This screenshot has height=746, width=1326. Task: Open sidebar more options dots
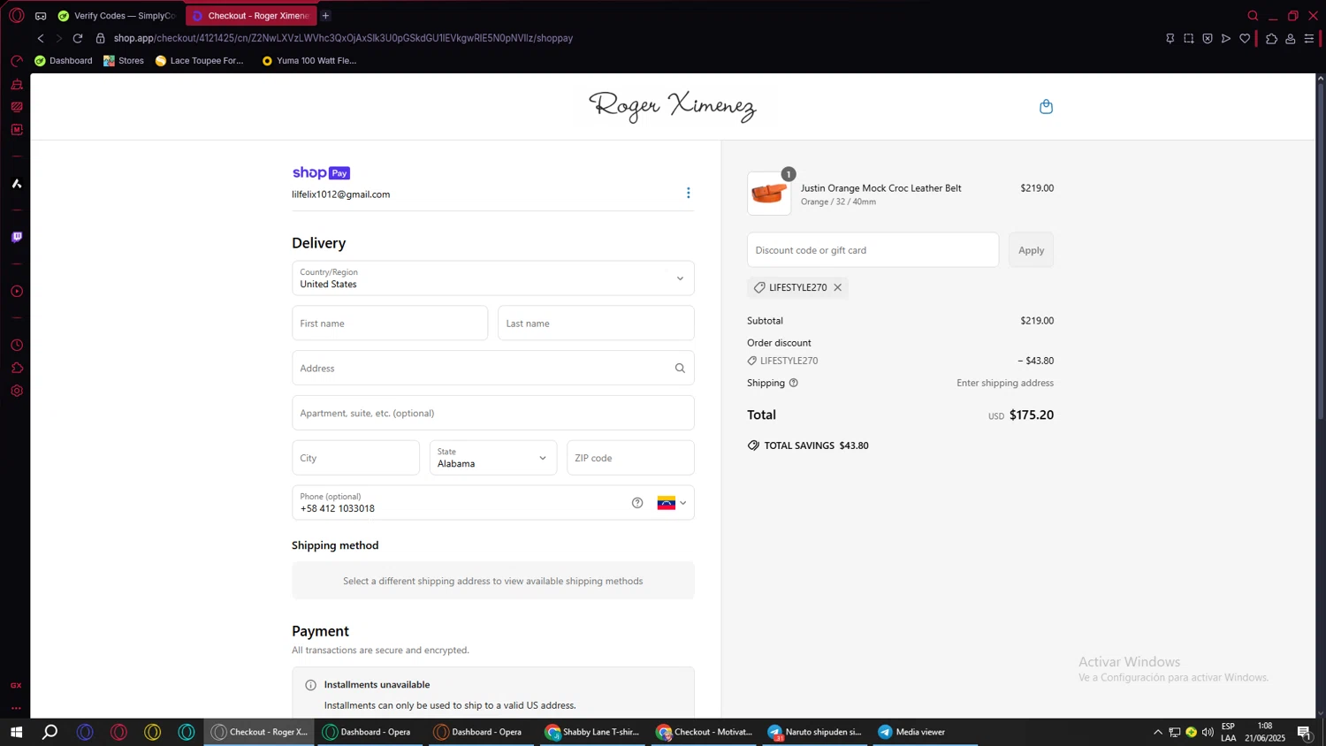point(16,707)
